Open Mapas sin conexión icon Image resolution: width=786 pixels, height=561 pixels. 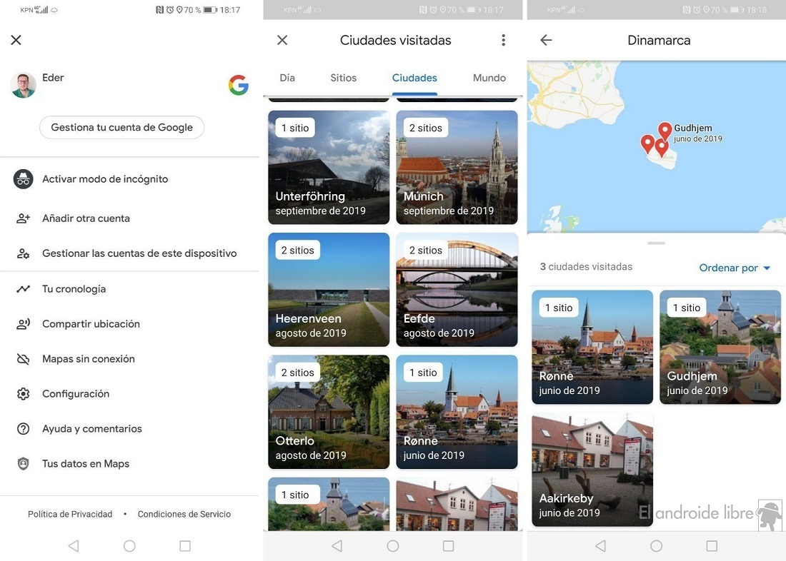(x=23, y=358)
